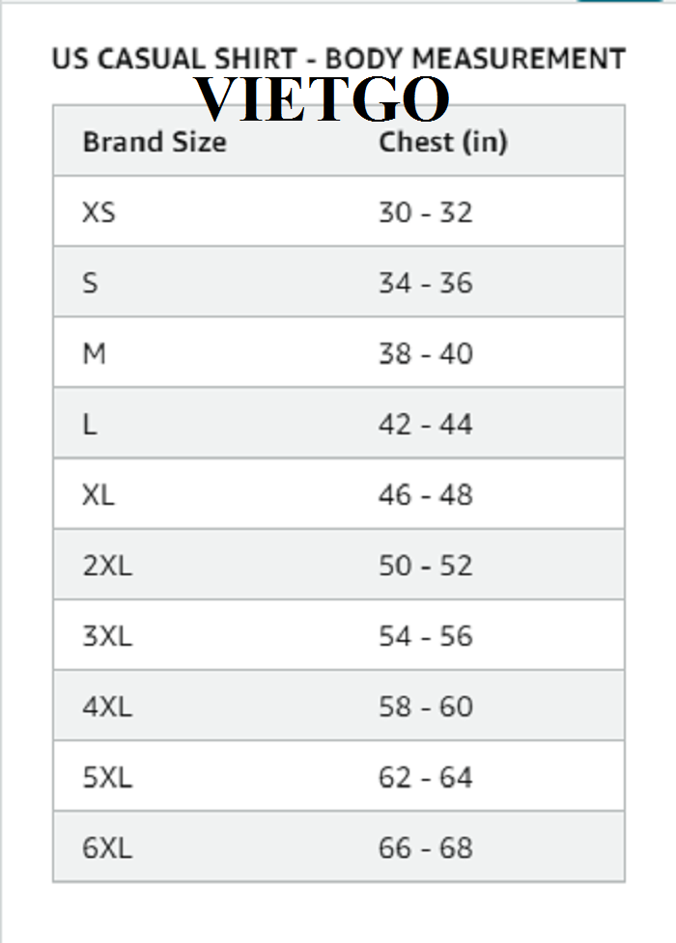Click the 3XL brand size label
676x943 pixels.
(x=107, y=636)
